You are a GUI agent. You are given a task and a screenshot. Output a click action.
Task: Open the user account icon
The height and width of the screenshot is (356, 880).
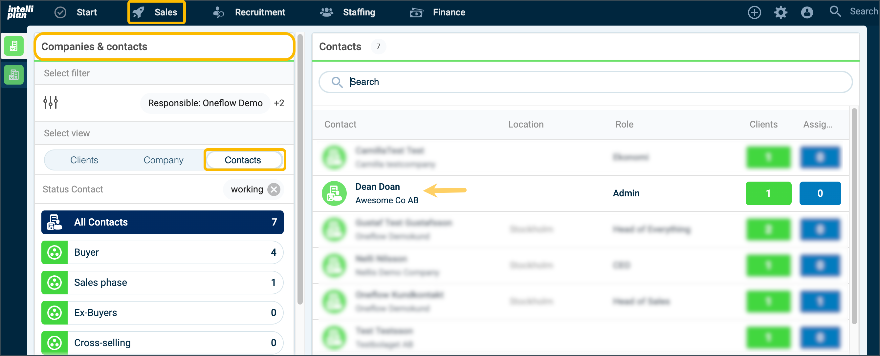click(x=807, y=12)
